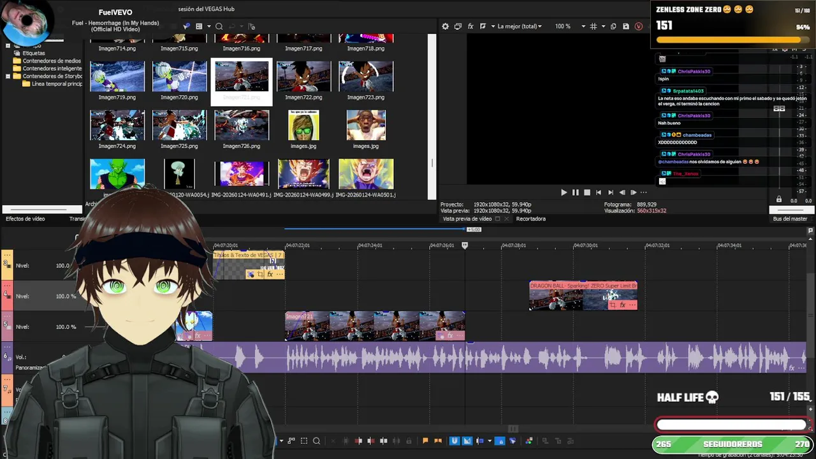Screen dimensions: 816x459
Task: Open the auto ripple mode dropdown
Action: [490, 441]
